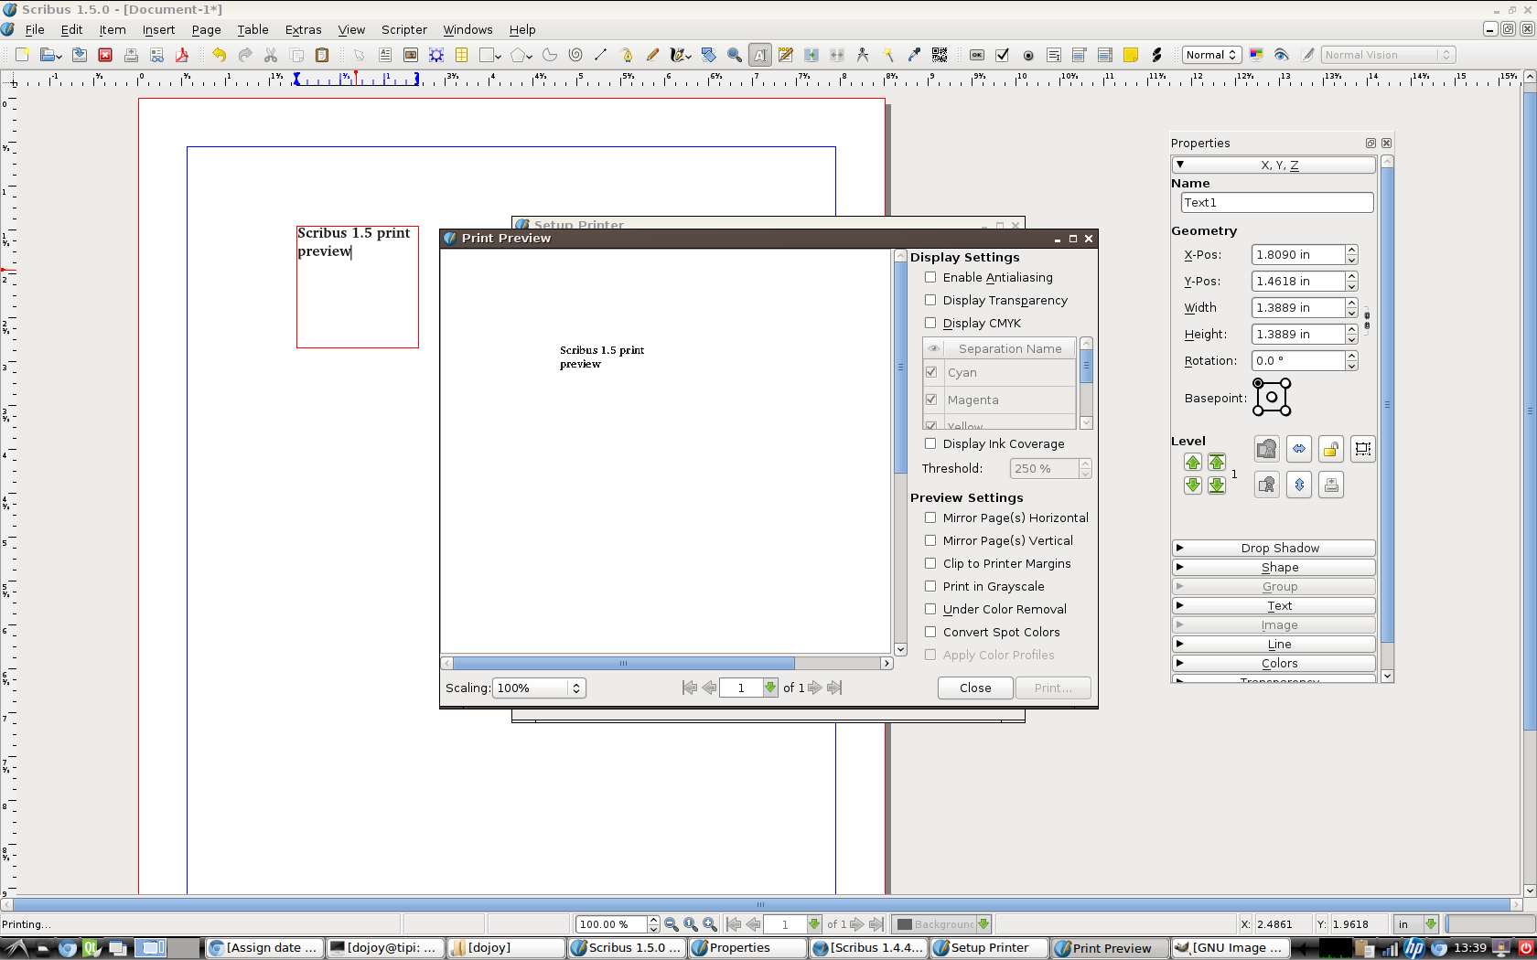Viewport: 1537px width, 960px height.
Task: Select the Measurements compass tool
Action: pos(863,55)
